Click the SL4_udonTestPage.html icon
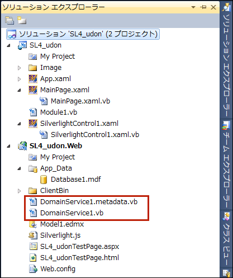Viewport: 233px width, 278px height. [33, 258]
